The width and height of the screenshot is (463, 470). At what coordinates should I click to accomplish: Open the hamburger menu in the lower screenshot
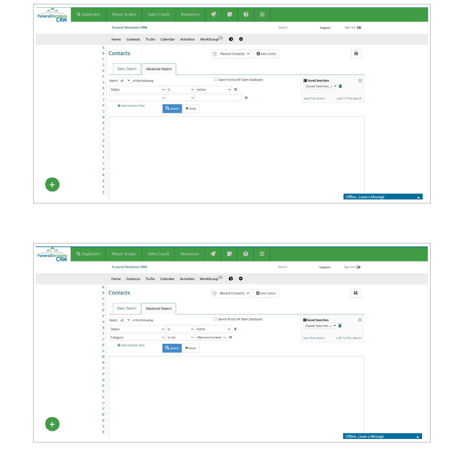point(262,254)
